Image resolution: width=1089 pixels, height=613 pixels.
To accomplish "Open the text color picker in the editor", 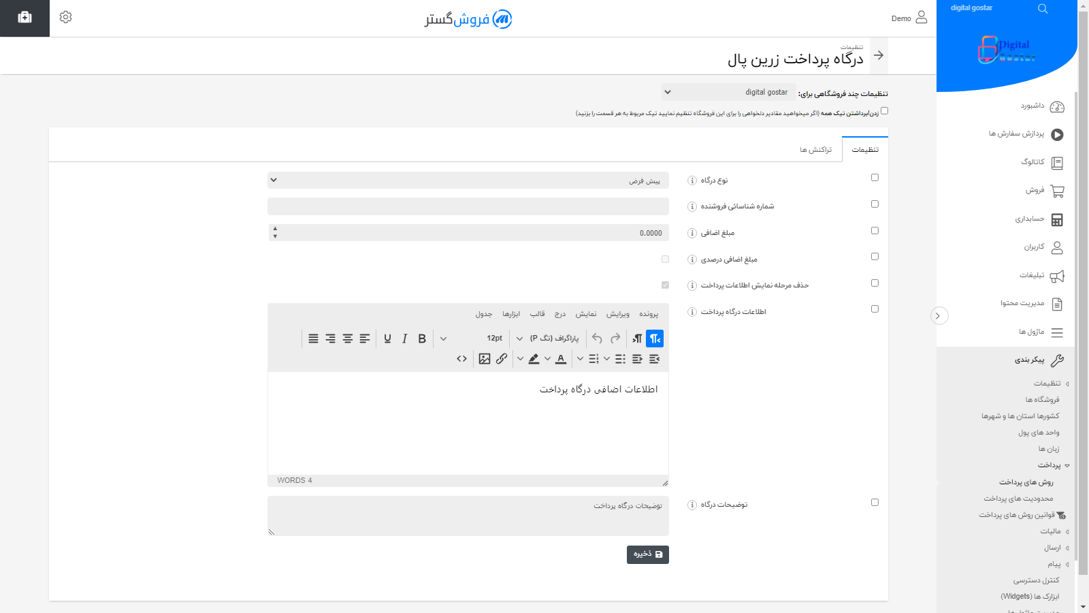I will (561, 359).
